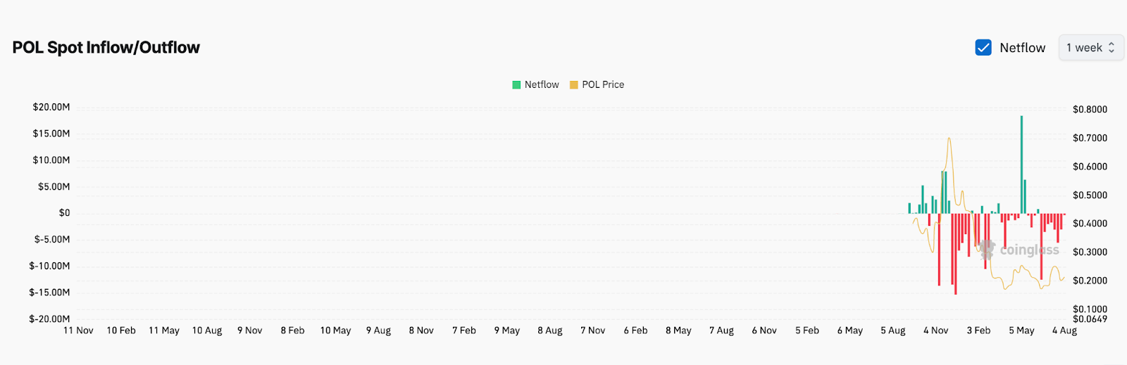The width and height of the screenshot is (1127, 365).
Task: Click the $-20.00M left axis label
Action: (x=49, y=319)
